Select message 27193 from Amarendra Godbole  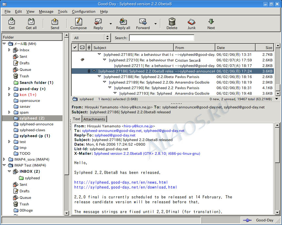click(173, 93)
